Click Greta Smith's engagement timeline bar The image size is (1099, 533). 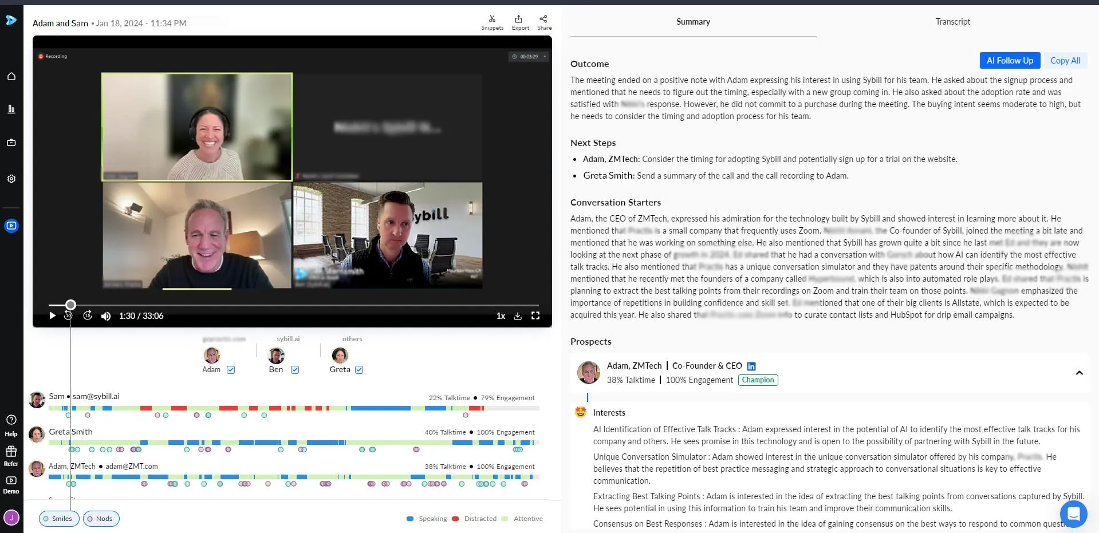click(x=294, y=443)
